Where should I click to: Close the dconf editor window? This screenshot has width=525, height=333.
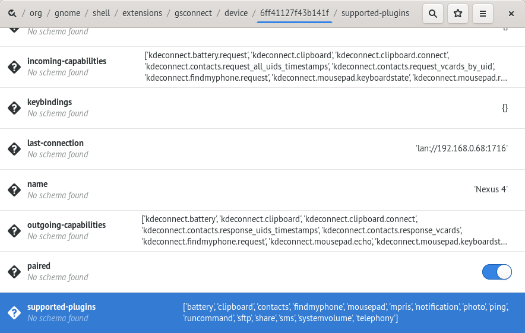pyautogui.click(x=511, y=14)
